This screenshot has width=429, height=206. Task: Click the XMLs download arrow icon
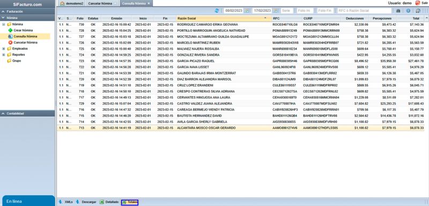pos(61,202)
